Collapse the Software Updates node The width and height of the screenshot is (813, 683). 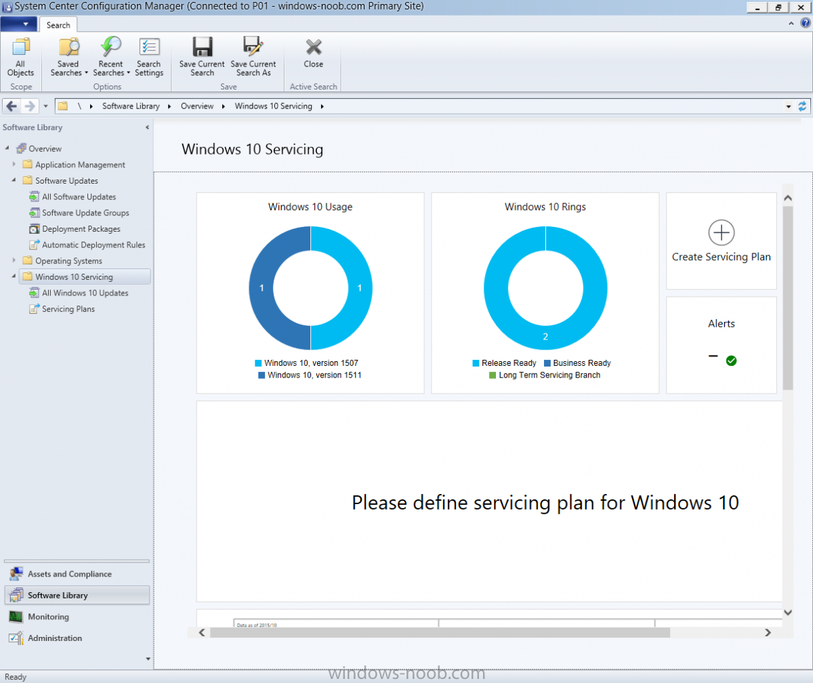click(x=14, y=181)
